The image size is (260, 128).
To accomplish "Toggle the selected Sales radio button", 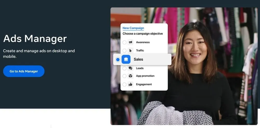I will 118,60.
